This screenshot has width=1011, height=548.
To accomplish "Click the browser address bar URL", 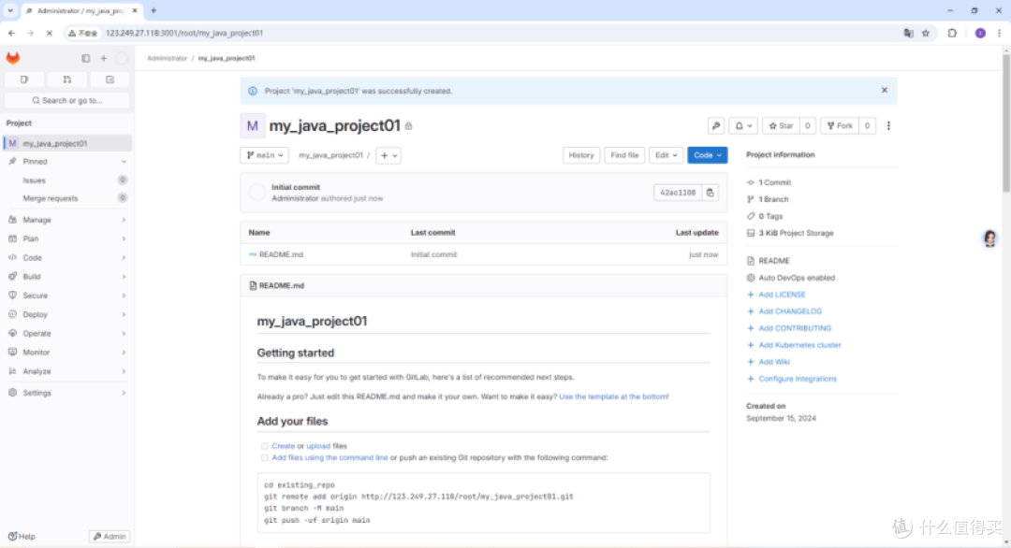I will [x=184, y=33].
